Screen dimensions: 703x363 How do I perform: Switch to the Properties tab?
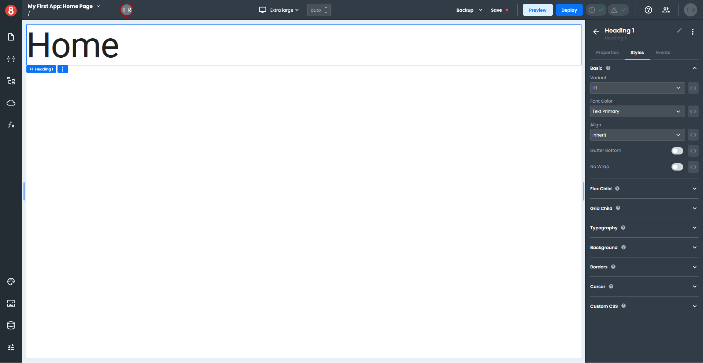[607, 53]
